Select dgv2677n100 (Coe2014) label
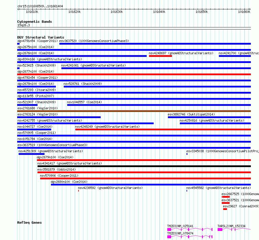The image size is (259, 240). pos(36,71)
